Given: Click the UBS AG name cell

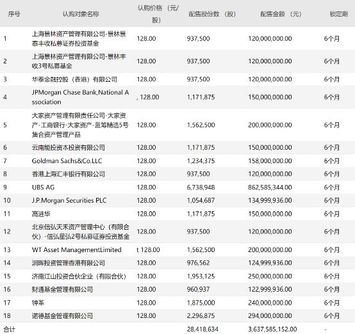Looking at the screenshot, I should pyautogui.click(x=43, y=187).
